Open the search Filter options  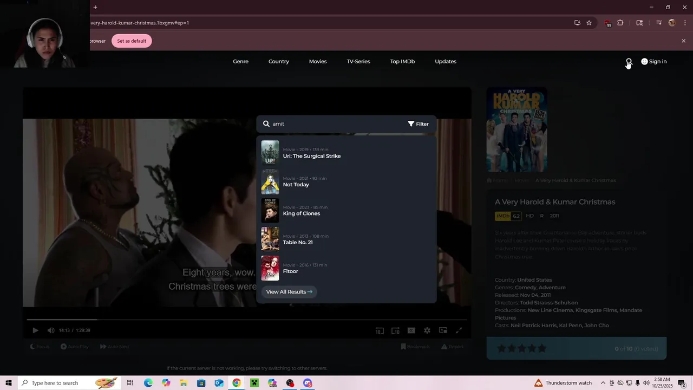coord(418,123)
